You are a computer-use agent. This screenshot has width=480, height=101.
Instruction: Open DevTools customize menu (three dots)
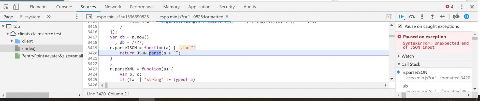[462, 7]
